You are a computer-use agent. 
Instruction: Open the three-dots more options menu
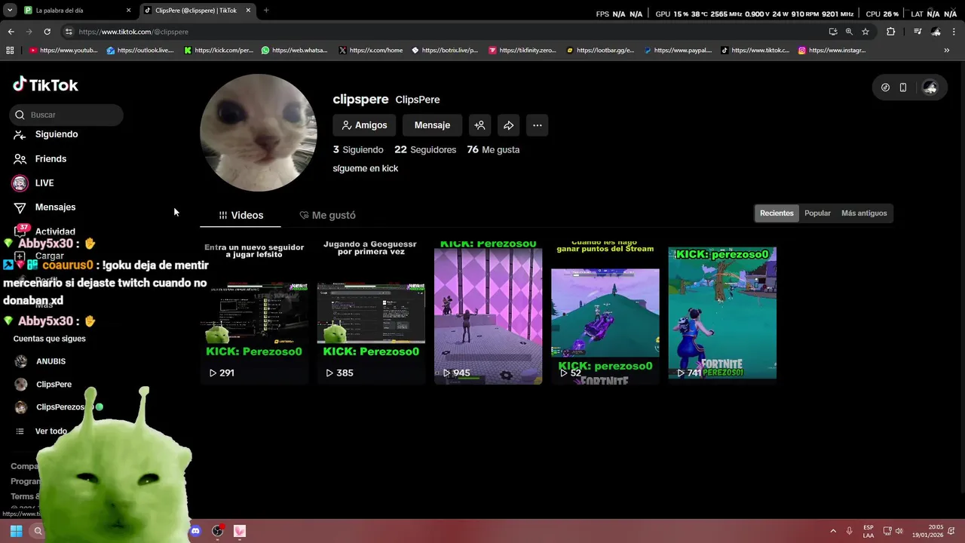point(537,125)
